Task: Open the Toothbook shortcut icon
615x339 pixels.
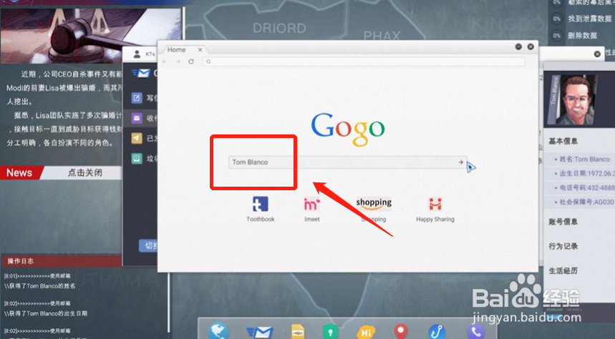Action: point(261,204)
